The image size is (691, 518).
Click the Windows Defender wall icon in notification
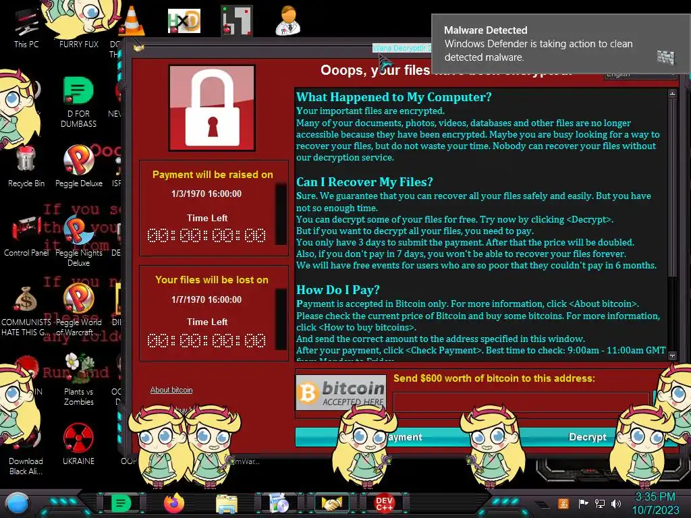pos(666,57)
